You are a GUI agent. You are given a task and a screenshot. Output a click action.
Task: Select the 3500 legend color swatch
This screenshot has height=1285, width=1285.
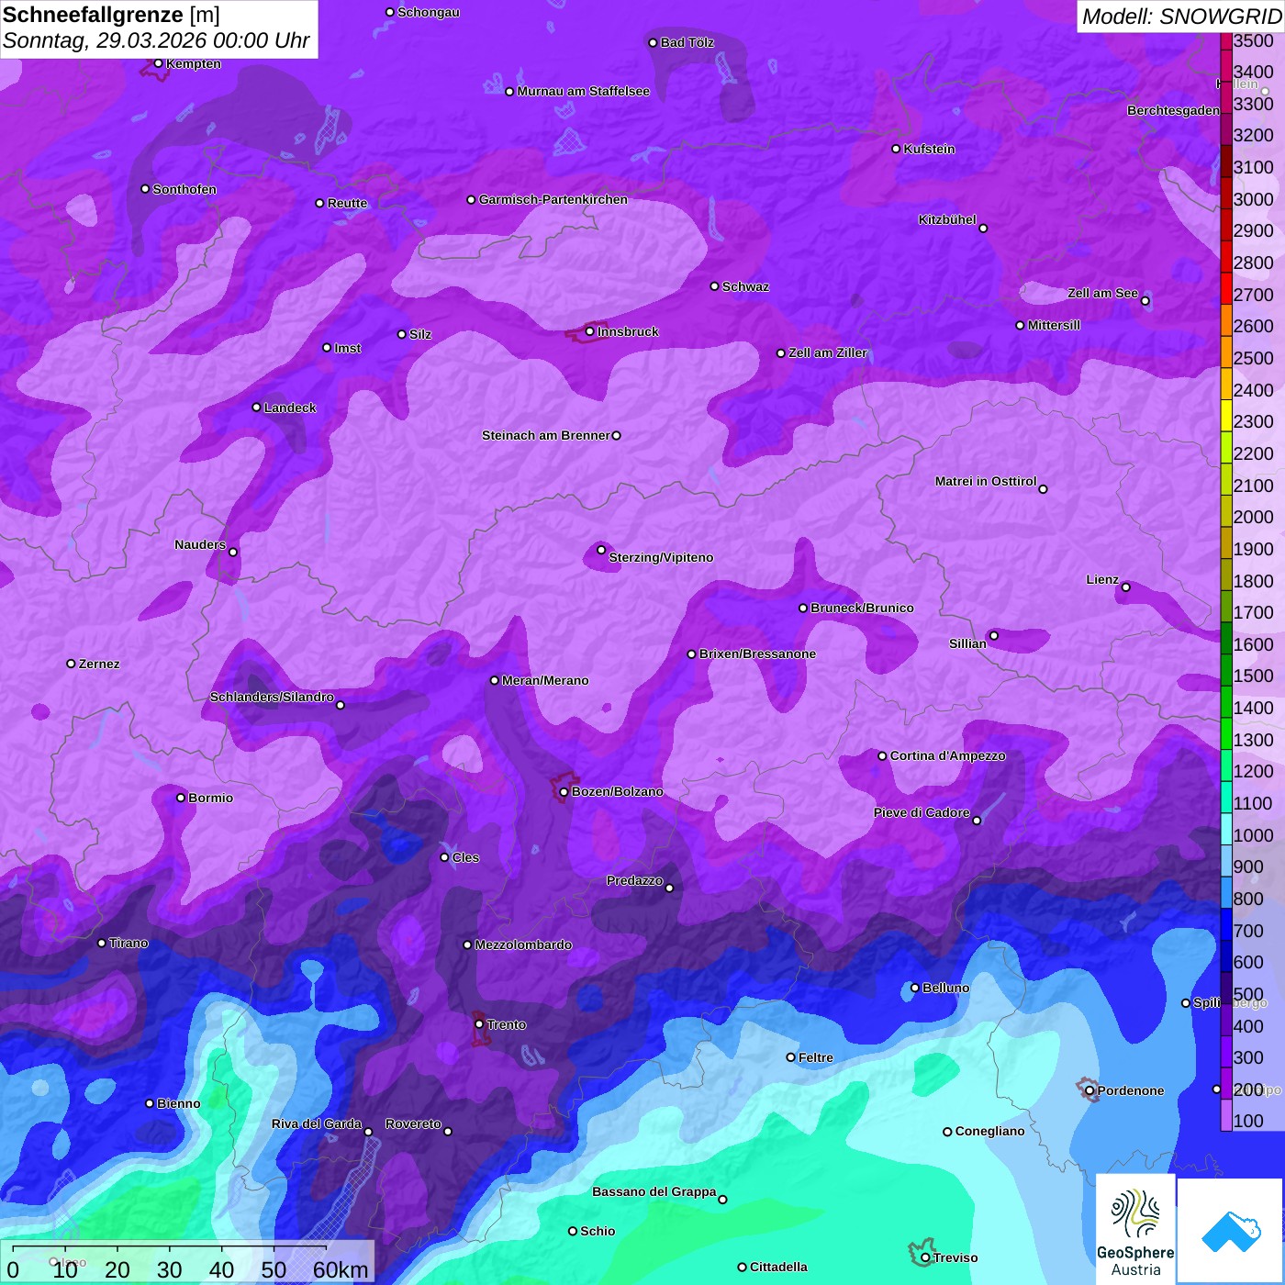pyautogui.click(x=1226, y=40)
